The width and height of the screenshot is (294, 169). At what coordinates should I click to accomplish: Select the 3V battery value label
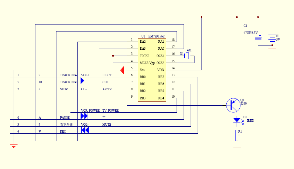pyautogui.click(x=278, y=40)
